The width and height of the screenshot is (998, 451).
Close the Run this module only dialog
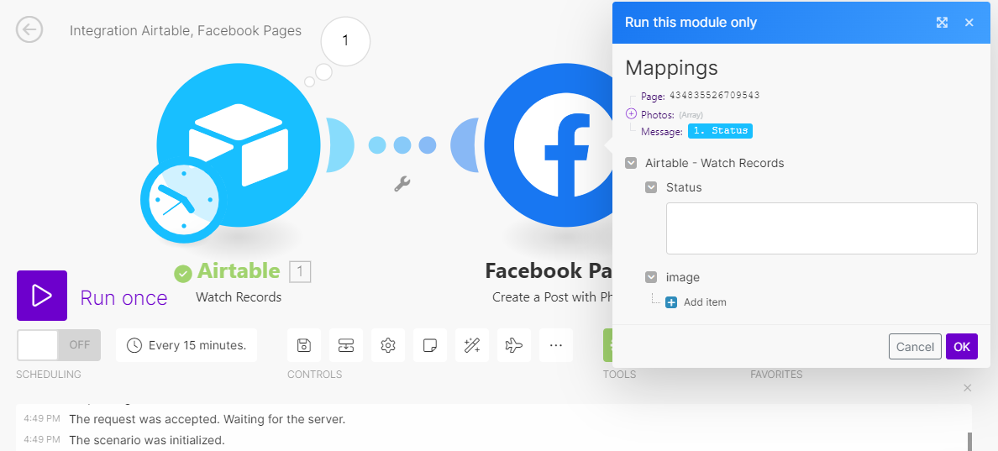pyautogui.click(x=969, y=23)
